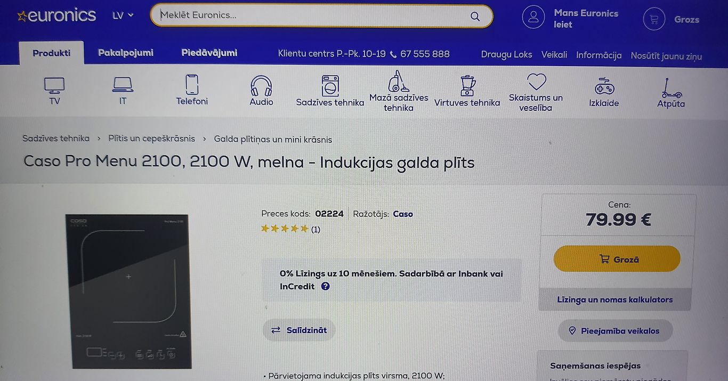The width and height of the screenshot is (728, 381).
Task: Select the Telefoni phone icon
Action: tap(192, 84)
